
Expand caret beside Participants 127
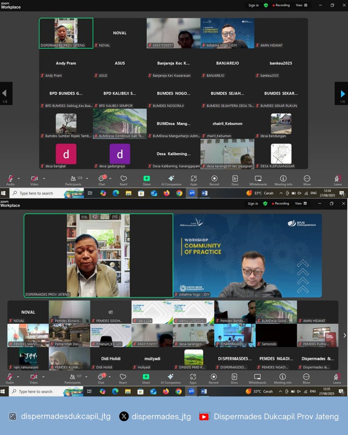click(86, 377)
